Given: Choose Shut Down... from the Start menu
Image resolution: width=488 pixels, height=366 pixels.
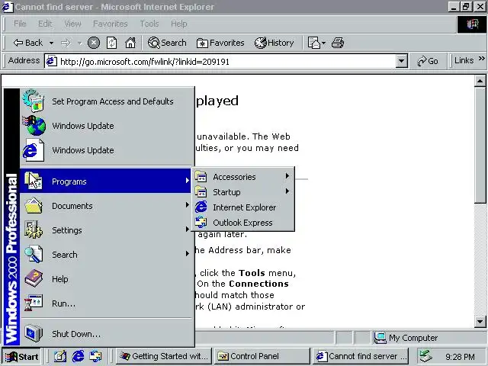Looking at the screenshot, I should [106, 334].
